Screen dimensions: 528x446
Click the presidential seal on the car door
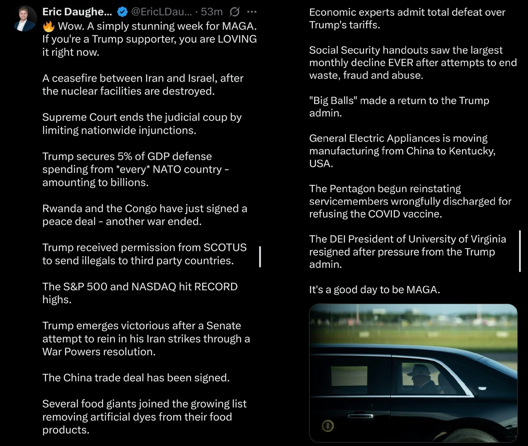pos(328,426)
